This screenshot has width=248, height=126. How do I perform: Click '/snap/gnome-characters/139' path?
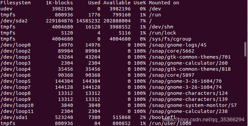pos(188,99)
